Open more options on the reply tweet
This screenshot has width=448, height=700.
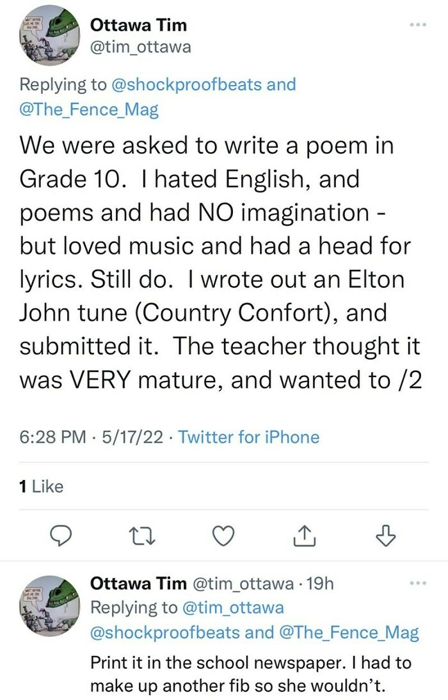[x=417, y=583]
